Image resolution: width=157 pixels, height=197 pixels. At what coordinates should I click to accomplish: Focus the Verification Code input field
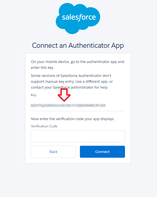pyautogui.click(x=78, y=136)
